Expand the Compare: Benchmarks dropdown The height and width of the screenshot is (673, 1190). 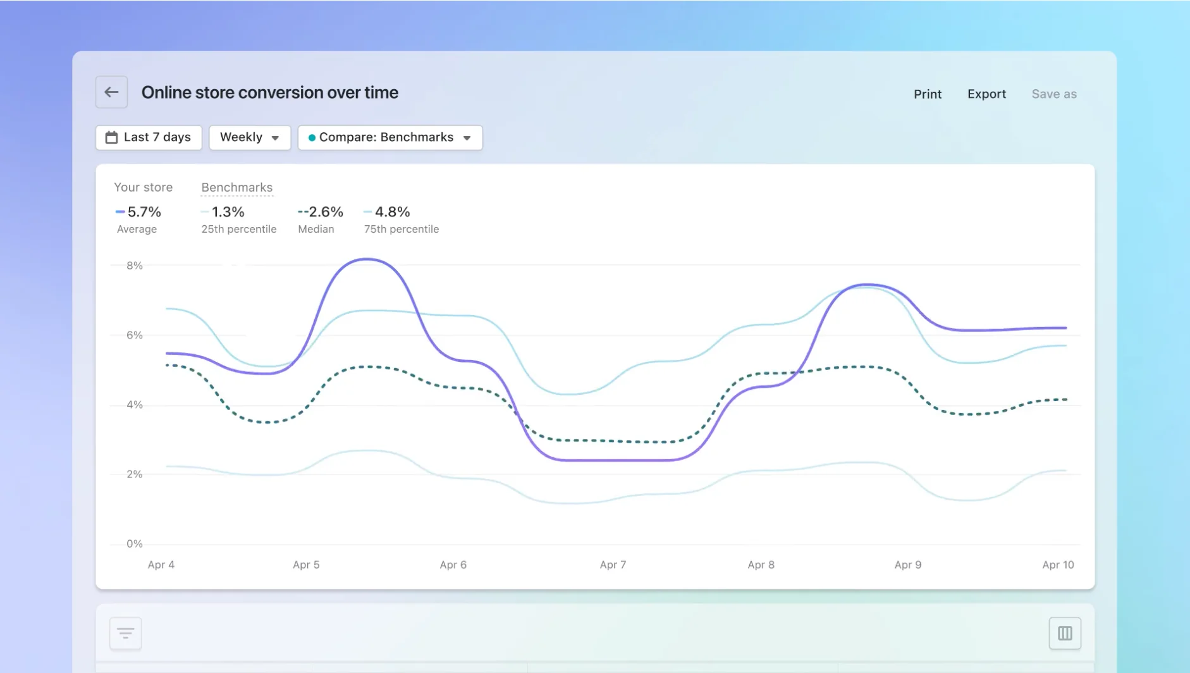pos(390,137)
